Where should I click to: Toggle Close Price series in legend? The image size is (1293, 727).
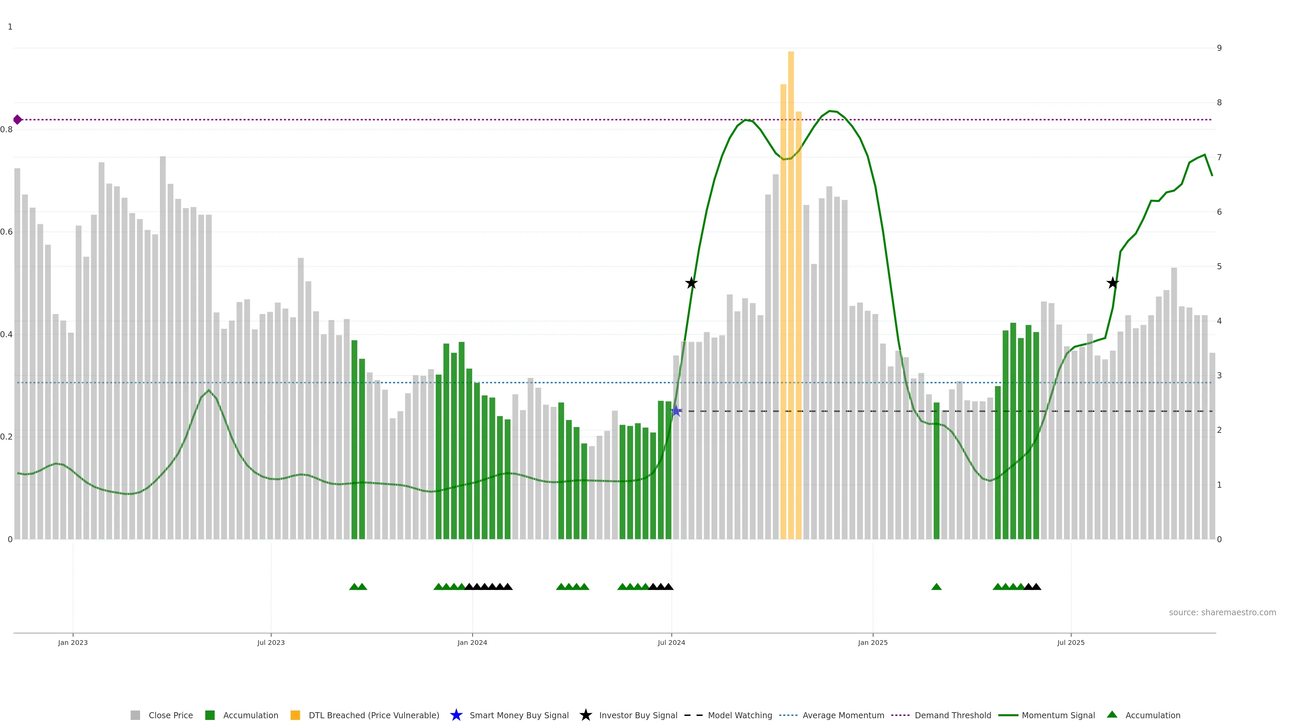tap(170, 715)
